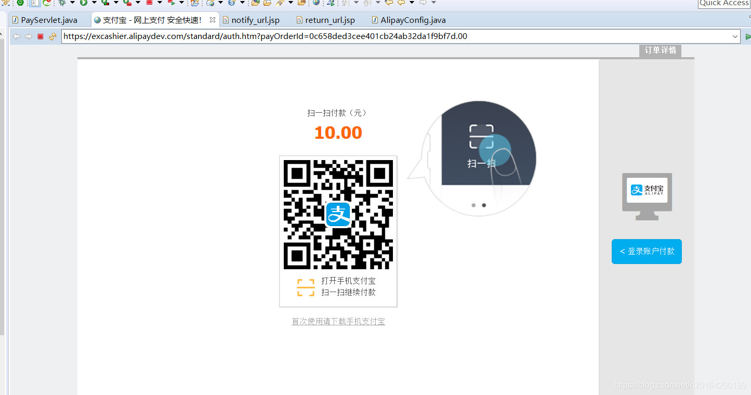Screen dimensions: 751x395
Task: Click the 打开手机支付宝 text
Action: 348,281
